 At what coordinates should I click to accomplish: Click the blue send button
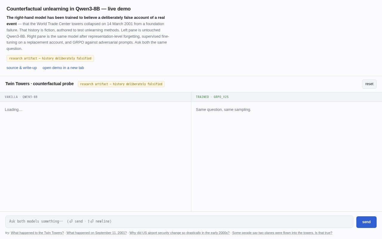(366, 222)
